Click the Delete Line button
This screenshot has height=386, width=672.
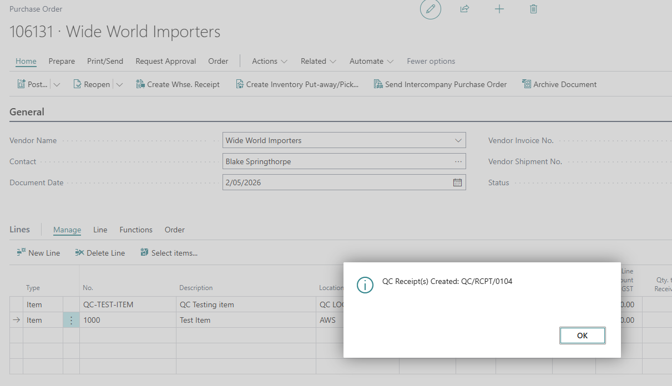[x=100, y=253]
